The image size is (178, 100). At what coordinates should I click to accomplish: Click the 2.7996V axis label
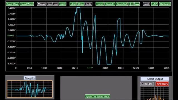point(12,14)
